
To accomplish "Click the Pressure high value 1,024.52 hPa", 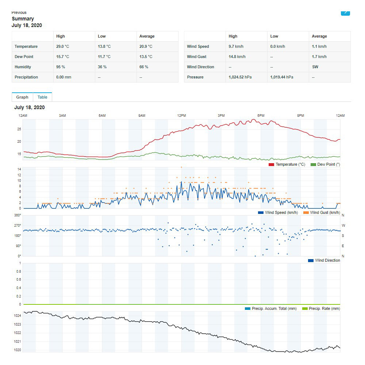I will click(240, 77).
